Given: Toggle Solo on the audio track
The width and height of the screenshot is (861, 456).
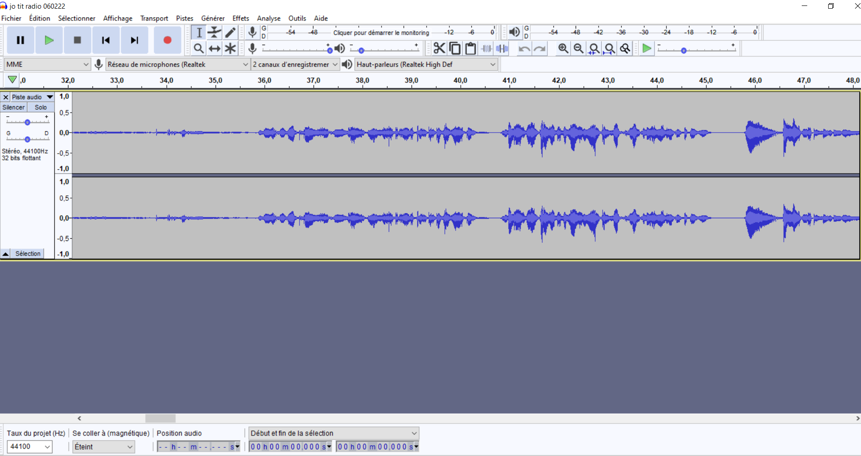Looking at the screenshot, I should (41, 108).
